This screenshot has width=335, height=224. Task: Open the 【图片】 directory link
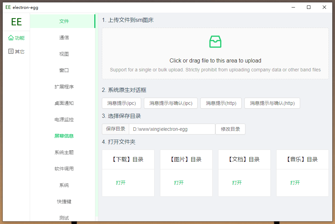pyautogui.click(x=179, y=183)
